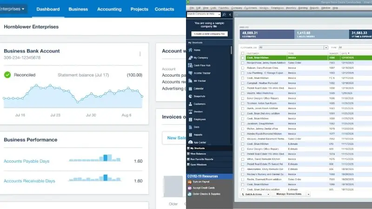Click the Snapshots icon in sidebar
This screenshot has width=372, height=209.
(190, 96)
